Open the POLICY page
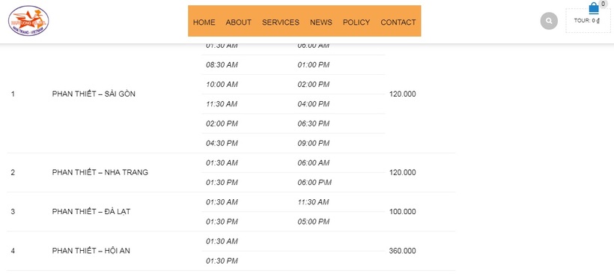The image size is (614, 274). (356, 22)
